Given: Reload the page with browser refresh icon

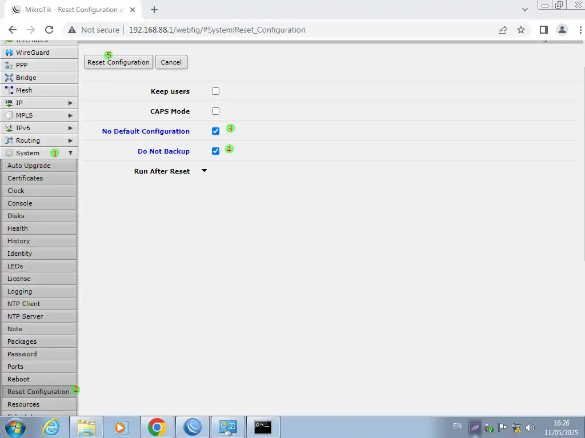Looking at the screenshot, I should 49,30.
